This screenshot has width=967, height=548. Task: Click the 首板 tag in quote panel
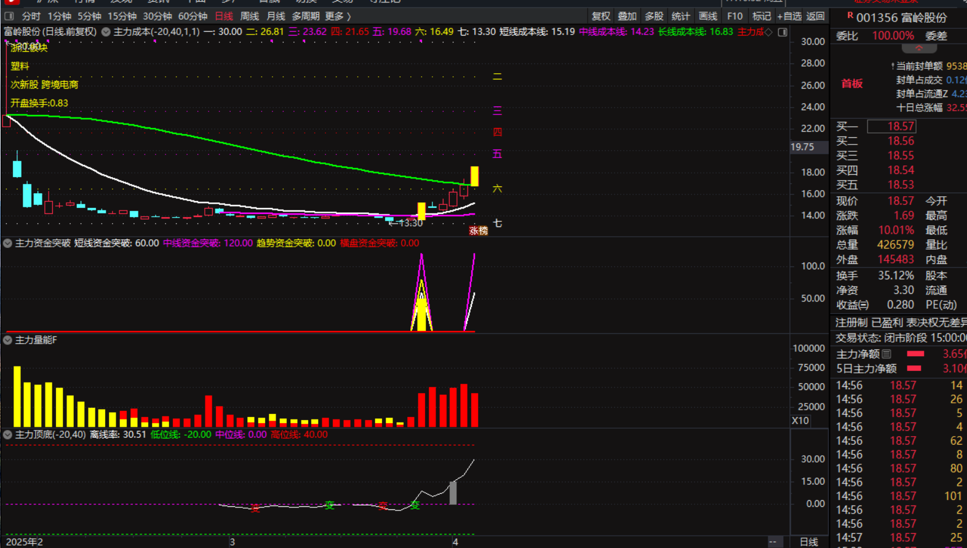(852, 84)
